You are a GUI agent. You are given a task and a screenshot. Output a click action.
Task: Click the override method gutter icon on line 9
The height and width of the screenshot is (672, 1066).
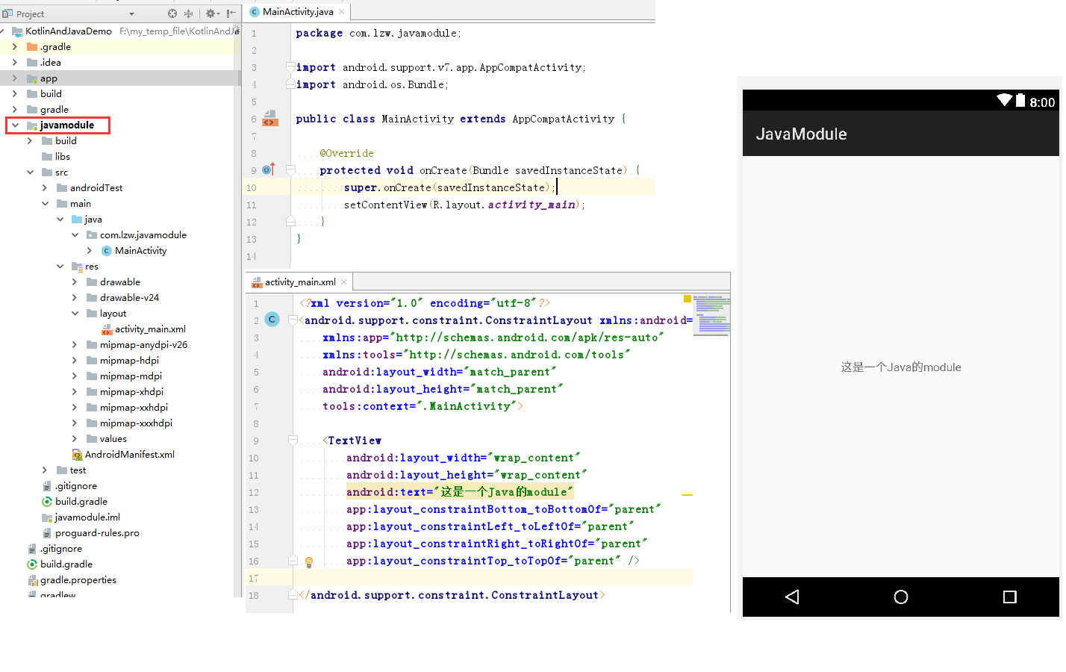(269, 170)
